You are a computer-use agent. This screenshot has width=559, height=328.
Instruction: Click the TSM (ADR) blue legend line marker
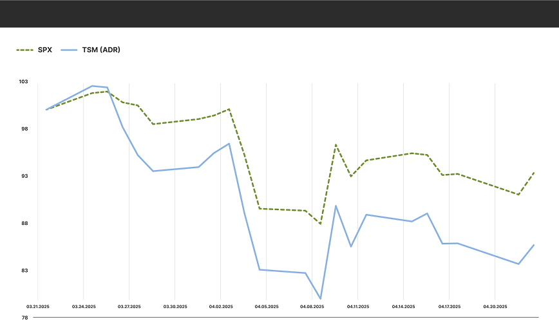69,50
